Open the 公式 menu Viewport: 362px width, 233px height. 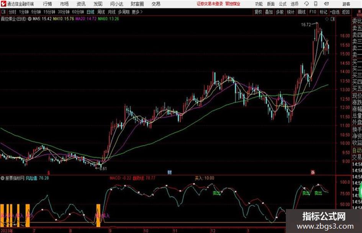click(283, 4)
